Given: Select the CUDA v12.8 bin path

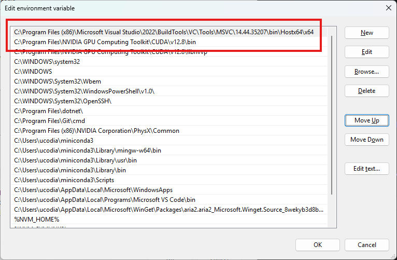Looking at the screenshot, I should pos(105,42).
